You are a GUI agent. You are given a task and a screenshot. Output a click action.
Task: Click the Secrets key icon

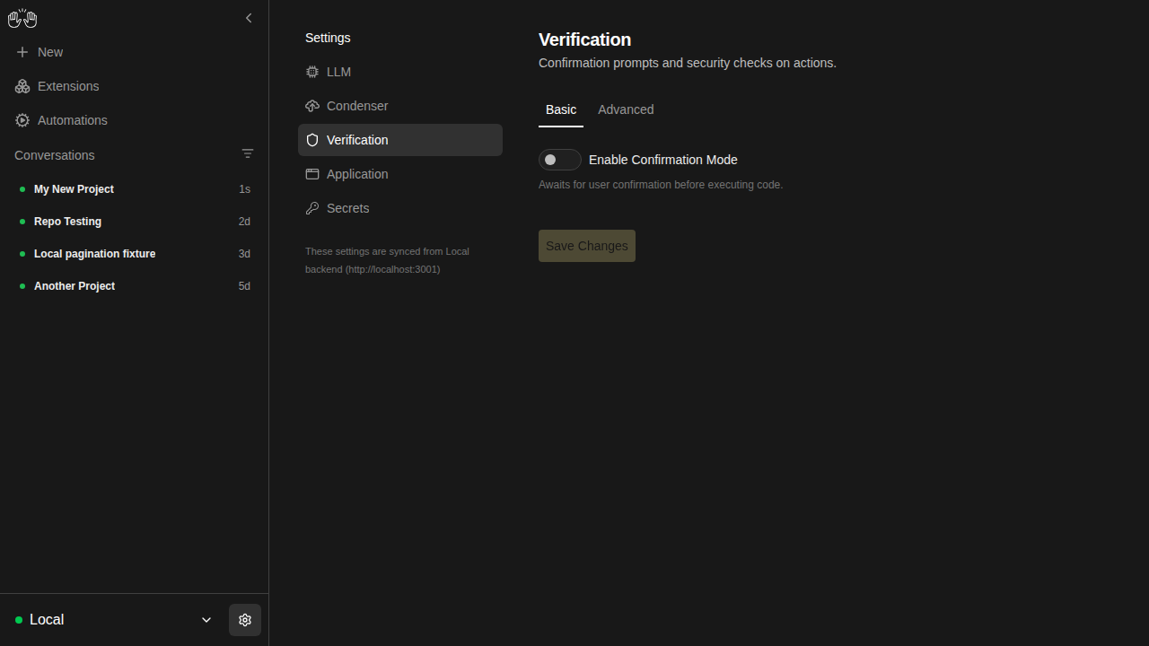(312, 208)
